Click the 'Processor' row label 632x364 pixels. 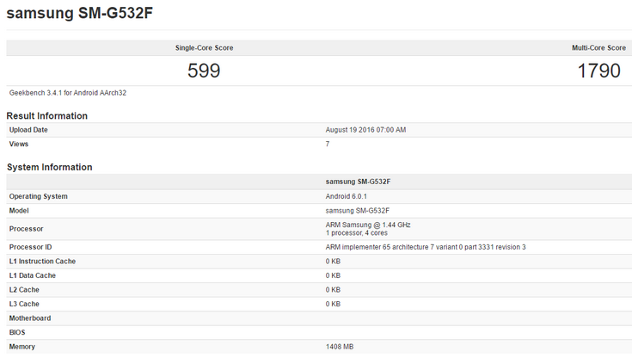tap(26, 229)
